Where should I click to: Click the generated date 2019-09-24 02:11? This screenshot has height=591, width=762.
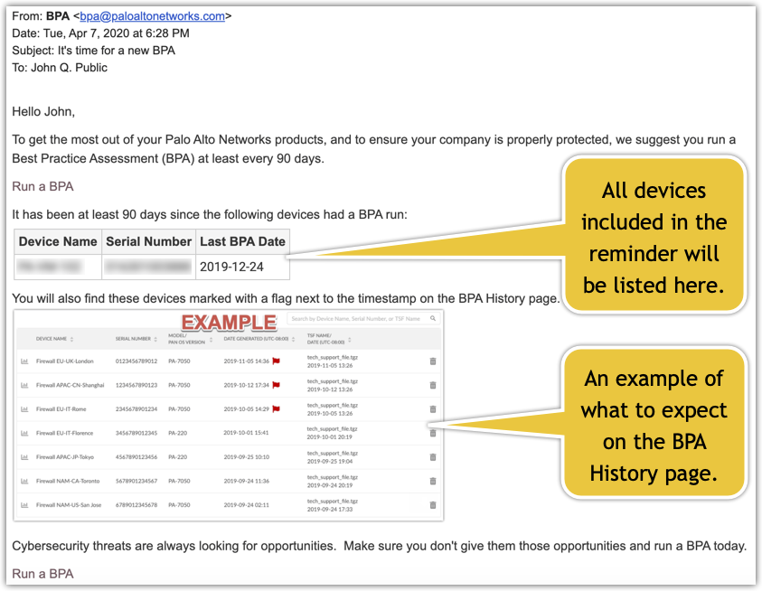247,505
